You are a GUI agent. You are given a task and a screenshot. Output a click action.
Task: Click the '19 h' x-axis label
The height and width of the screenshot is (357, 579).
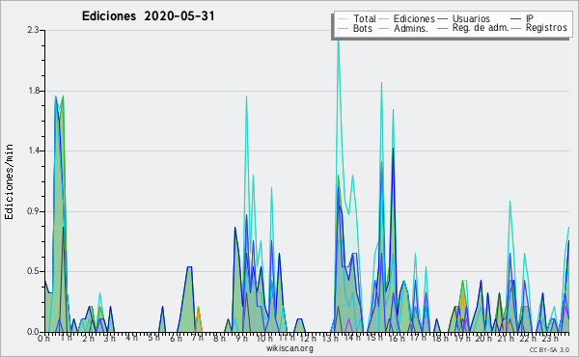[x=461, y=339]
